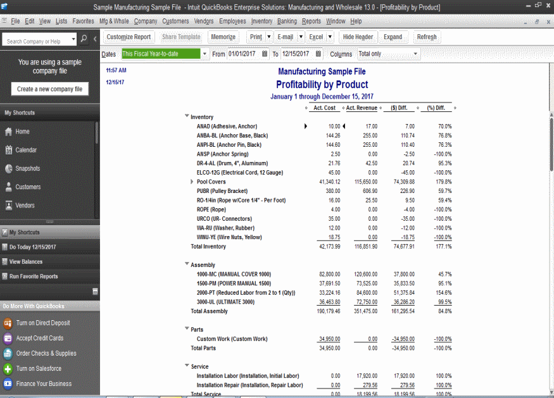
Task: Click Total Inventory cost 42,173.99
Action: pos(330,247)
